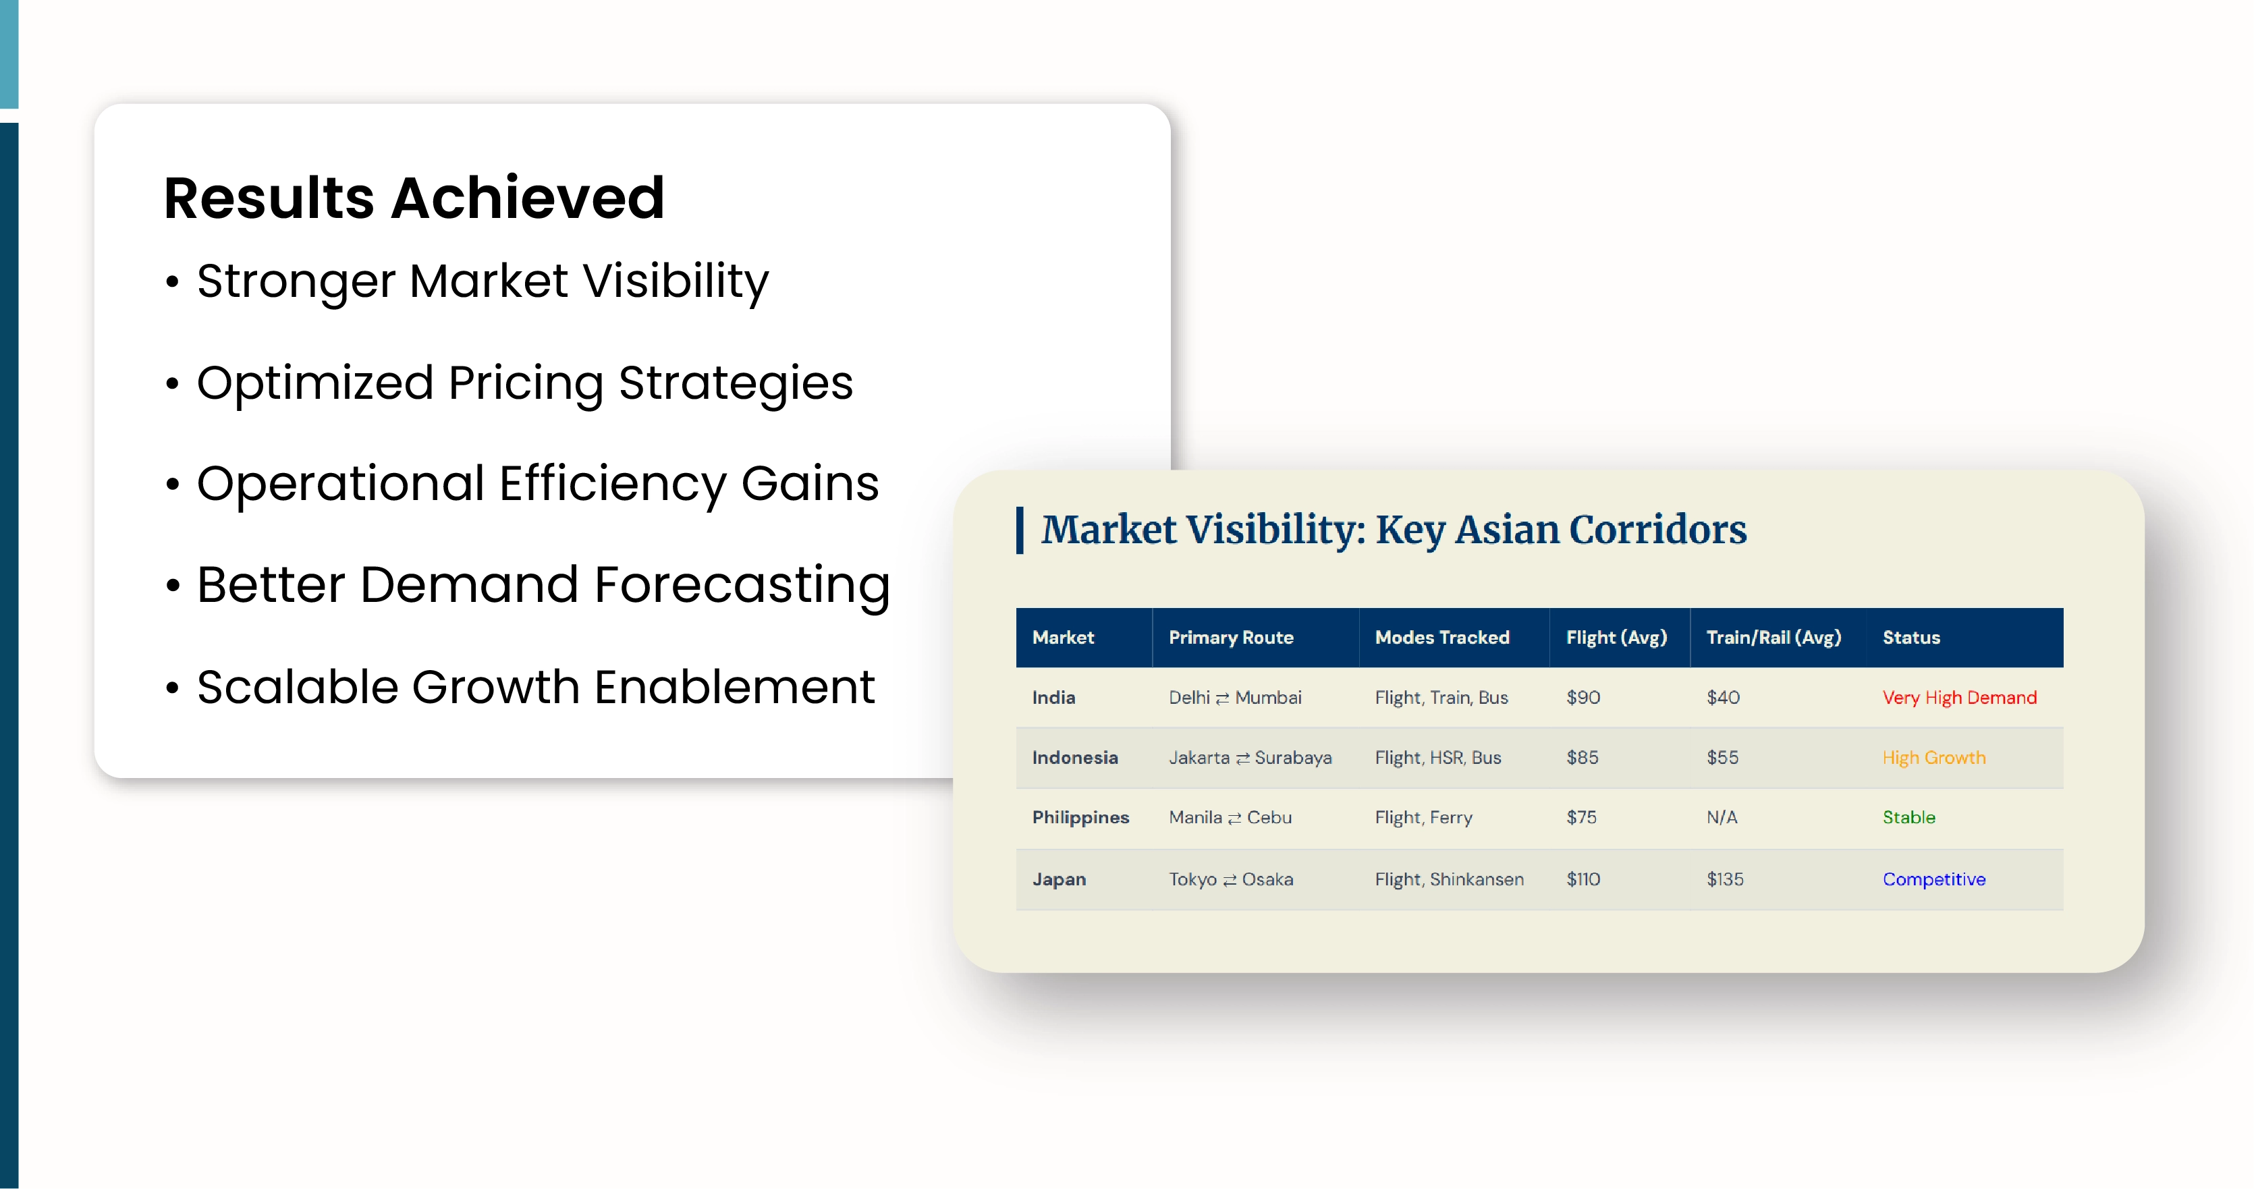Select the Scalable Growth Enablement bullet
This screenshot has width=2254, height=1189.
tap(536, 687)
